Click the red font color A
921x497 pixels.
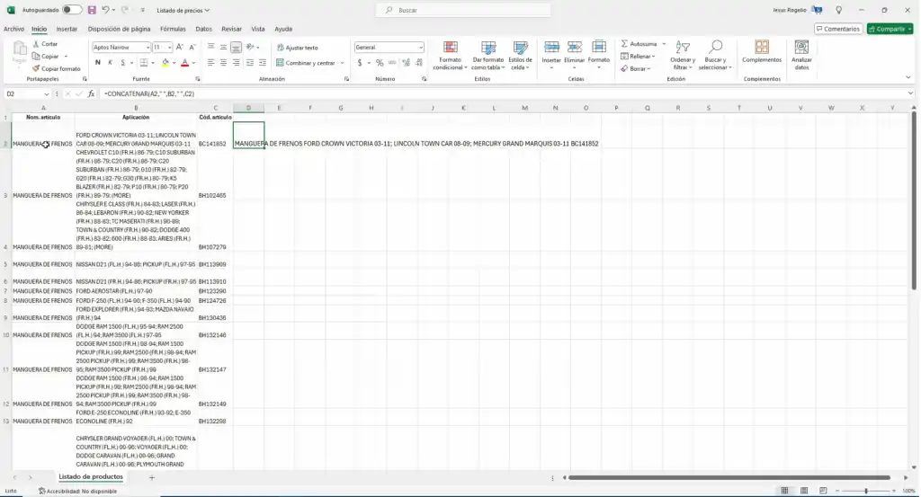click(x=184, y=63)
